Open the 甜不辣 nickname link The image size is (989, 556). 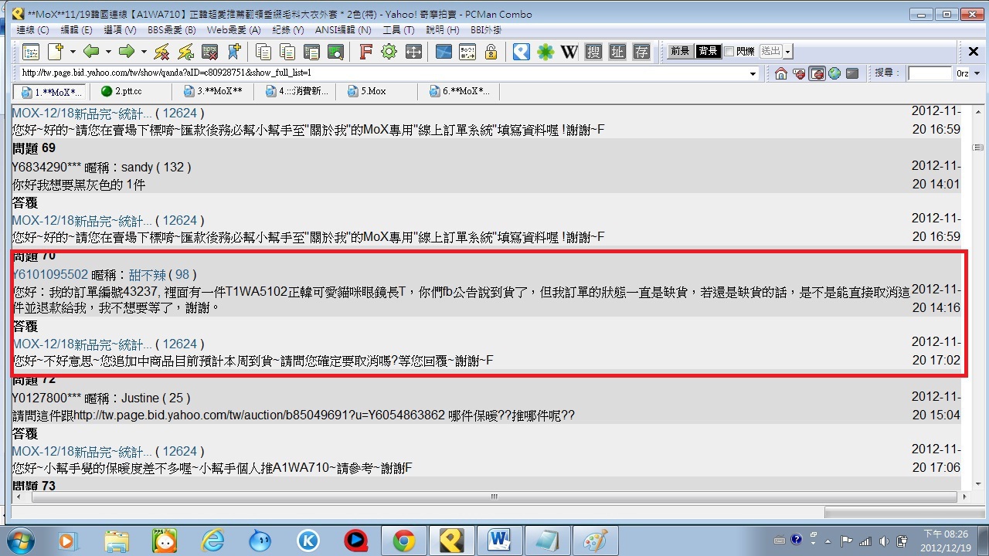(147, 275)
